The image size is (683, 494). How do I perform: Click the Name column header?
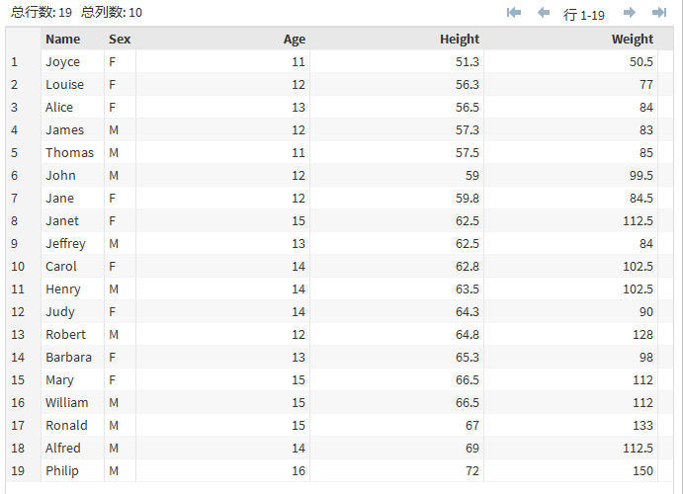[x=63, y=40]
